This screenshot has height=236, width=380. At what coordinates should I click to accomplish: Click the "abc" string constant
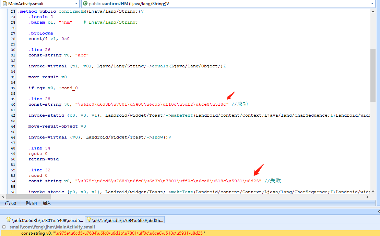click(82, 55)
